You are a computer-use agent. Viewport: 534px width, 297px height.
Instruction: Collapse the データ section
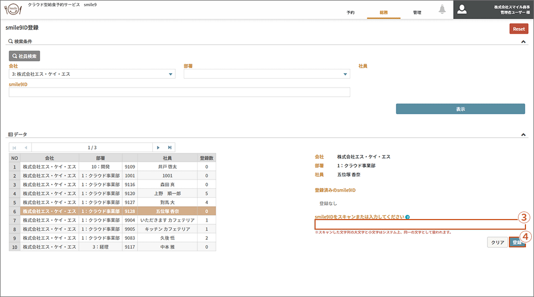[523, 135]
